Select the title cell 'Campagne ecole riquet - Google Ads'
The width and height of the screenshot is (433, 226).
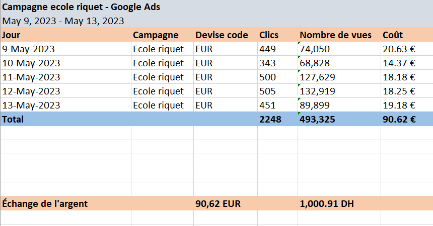[82, 8]
